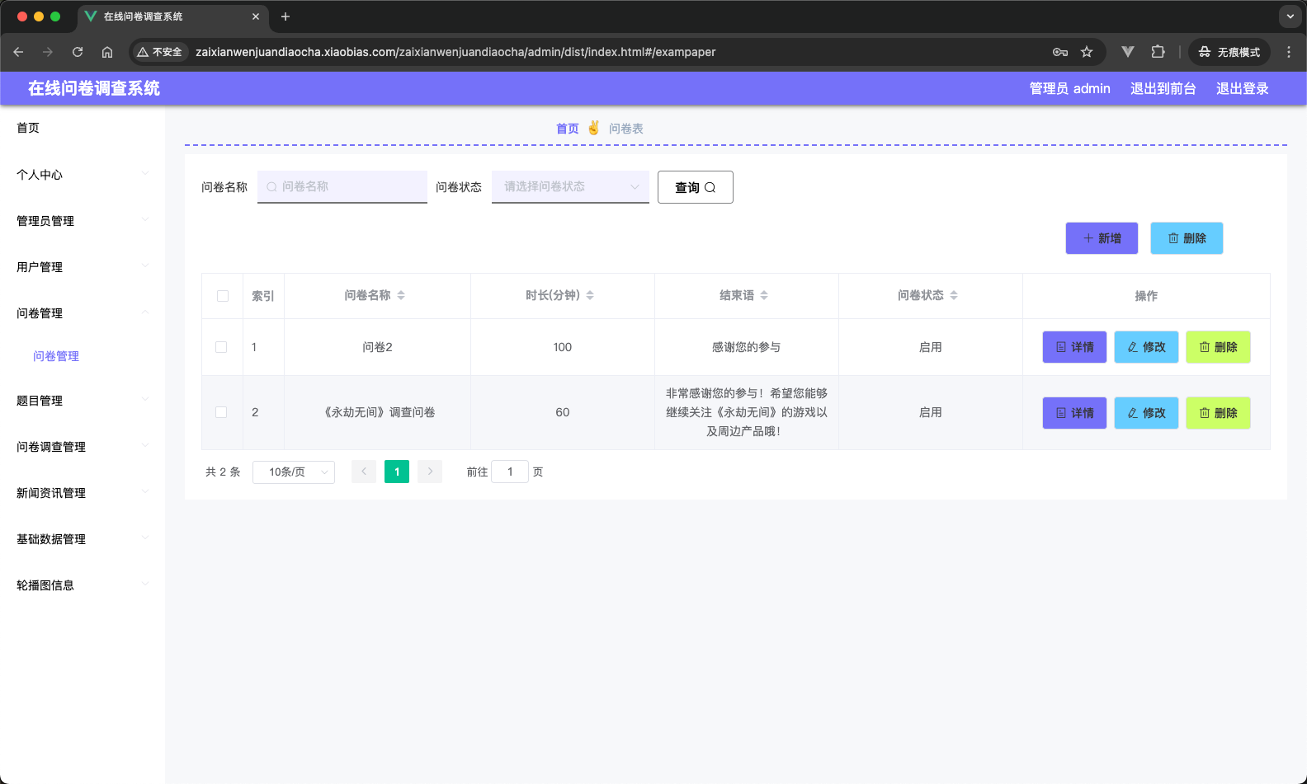1307x784 pixels.
Task: Click the toolbar 删除 button
Action: click(1187, 238)
